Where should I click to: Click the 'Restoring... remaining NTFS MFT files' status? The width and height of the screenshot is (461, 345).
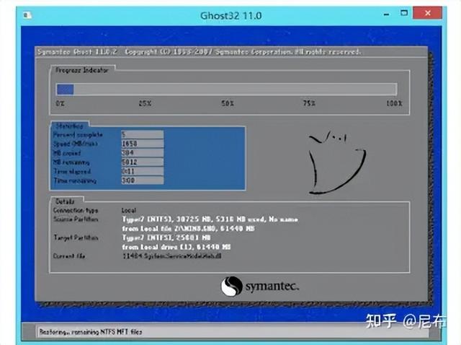91,332
